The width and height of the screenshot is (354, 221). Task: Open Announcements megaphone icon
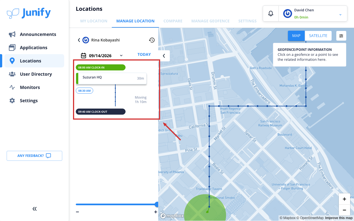click(x=12, y=34)
